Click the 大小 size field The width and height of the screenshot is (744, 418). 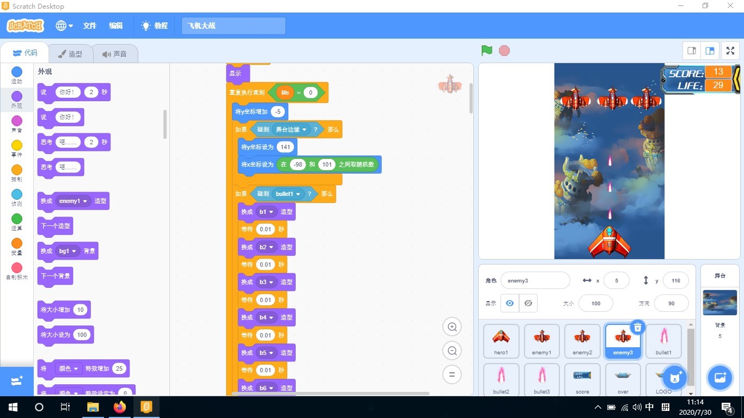click(x=596, y=304)
